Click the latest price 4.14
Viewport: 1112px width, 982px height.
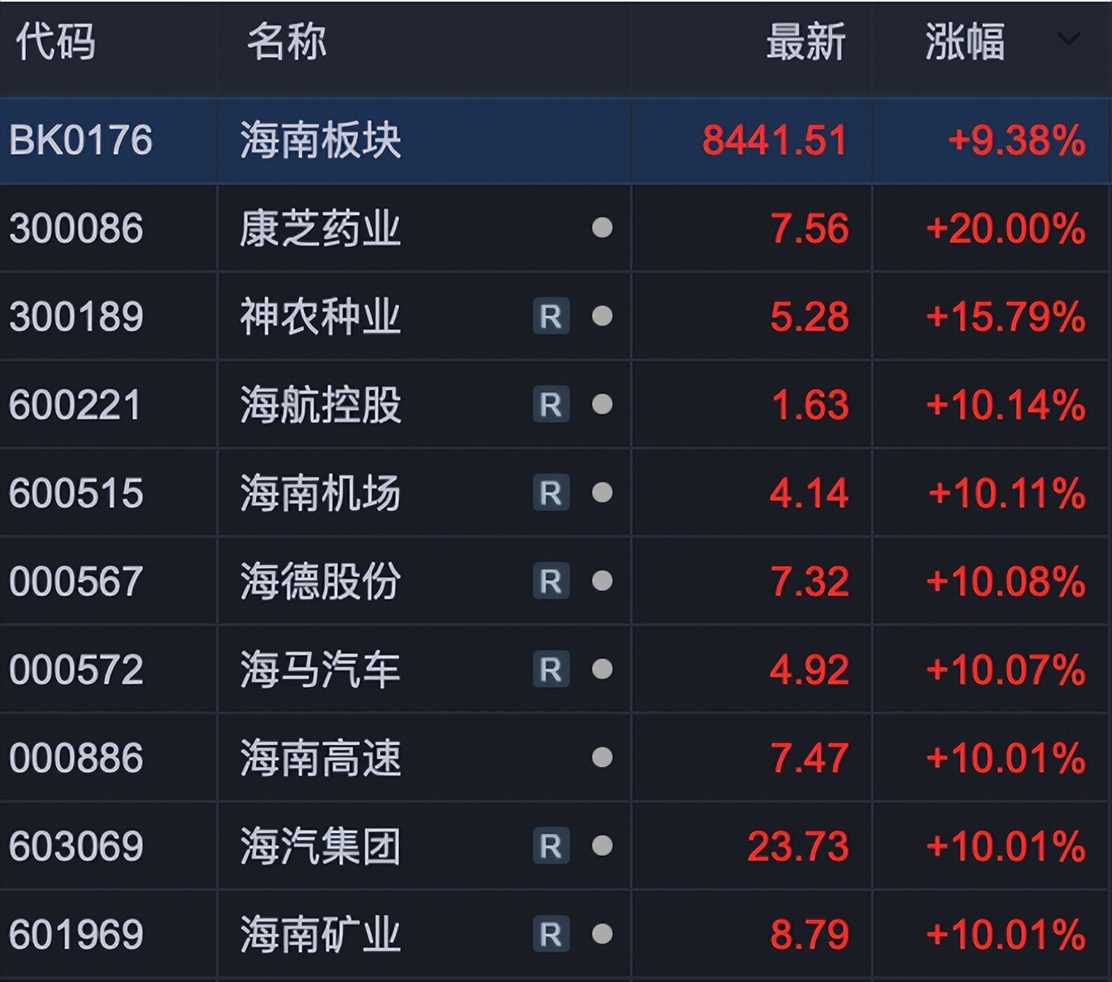pyautogui.click(x=810, y=493)
